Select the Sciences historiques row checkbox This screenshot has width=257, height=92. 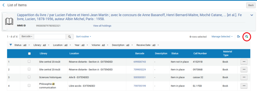tap(29, 77)
